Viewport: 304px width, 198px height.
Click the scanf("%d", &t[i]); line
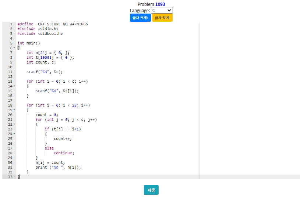[x=57, y=91]
